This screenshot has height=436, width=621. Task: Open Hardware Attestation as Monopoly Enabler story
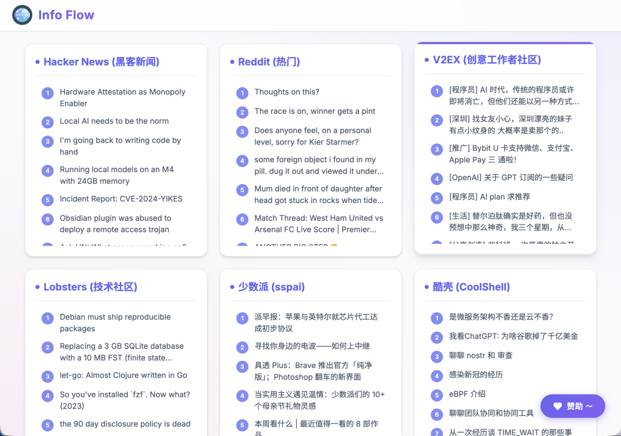point(123,97)
